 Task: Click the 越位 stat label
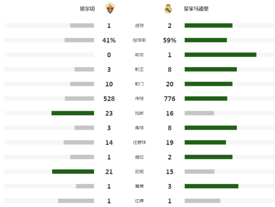[x=139, y=157]
